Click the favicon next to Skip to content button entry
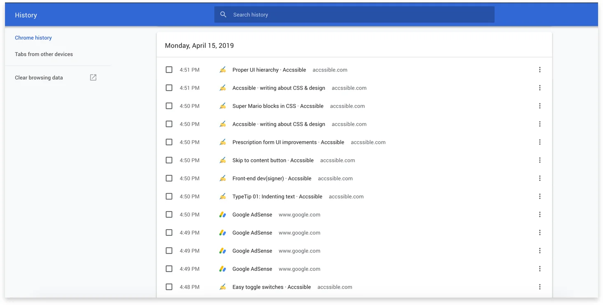The image size is (603, 305). [223, 160]
